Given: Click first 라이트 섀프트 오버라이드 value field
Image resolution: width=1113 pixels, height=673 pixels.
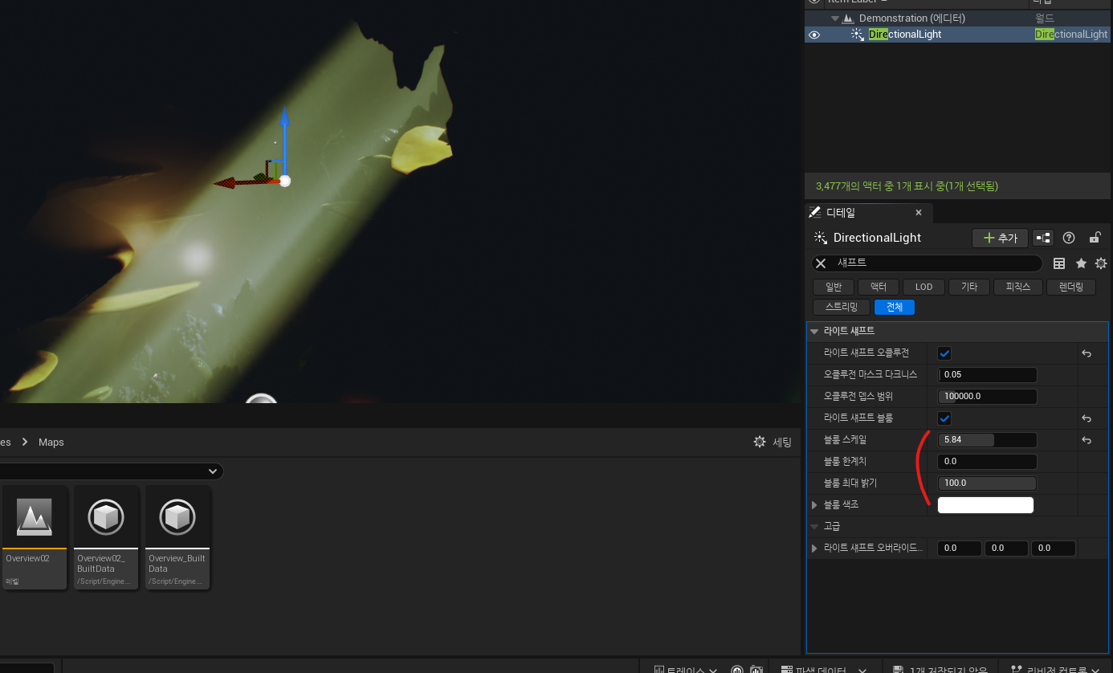Looking at the screenshot, I should [960, 549].
